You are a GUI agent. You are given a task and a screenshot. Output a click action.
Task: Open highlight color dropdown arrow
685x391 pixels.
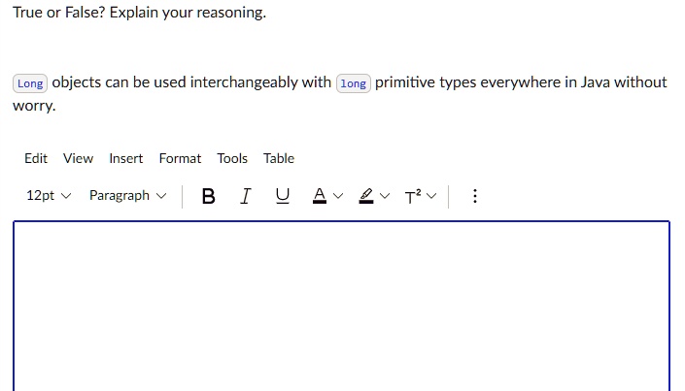coord(385,196)
